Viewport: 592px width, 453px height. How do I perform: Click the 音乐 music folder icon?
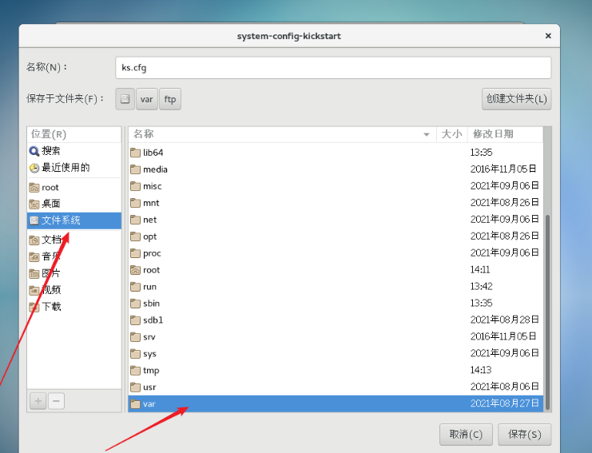coord(34,257)
